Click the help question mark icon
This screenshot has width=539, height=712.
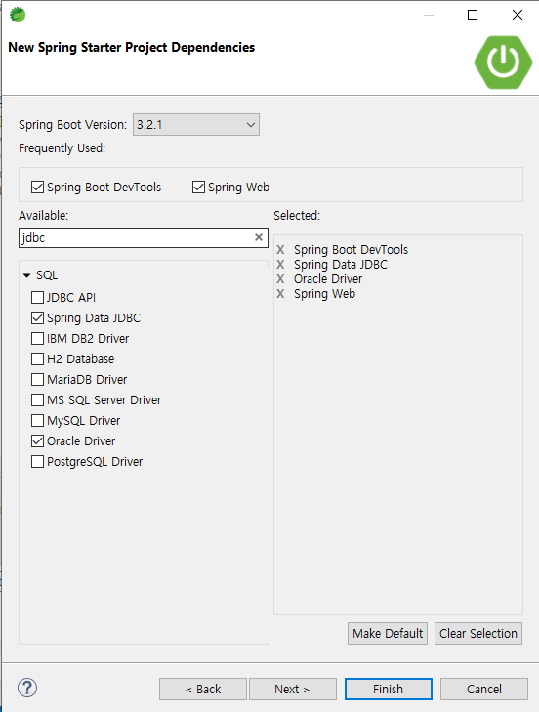click(x=27, y=688)
